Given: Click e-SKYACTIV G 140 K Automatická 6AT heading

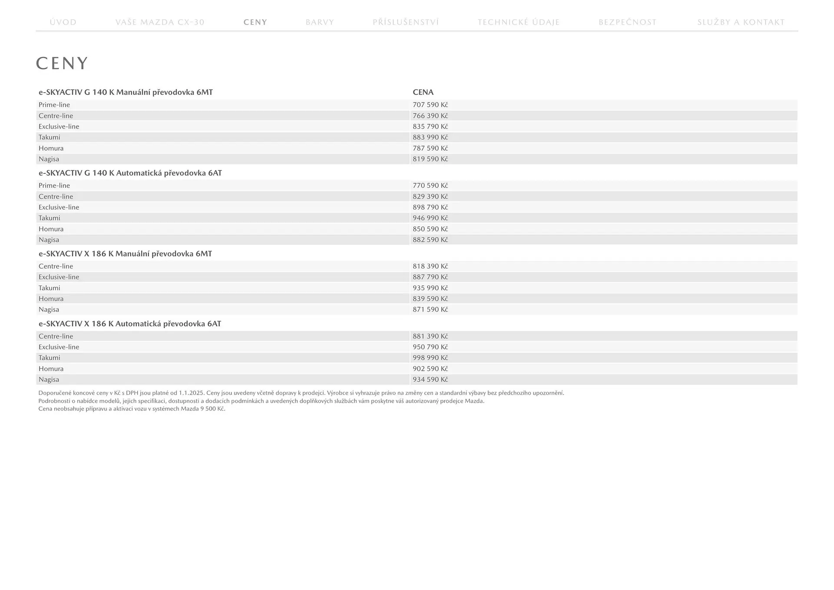Looking at the screenshot, I should click(x=130, y=173).
